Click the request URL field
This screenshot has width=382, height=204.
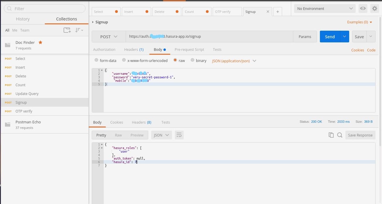click(x=209, y=37)
